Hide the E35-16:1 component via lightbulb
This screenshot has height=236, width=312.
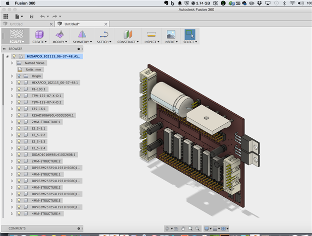coord(19,108)
